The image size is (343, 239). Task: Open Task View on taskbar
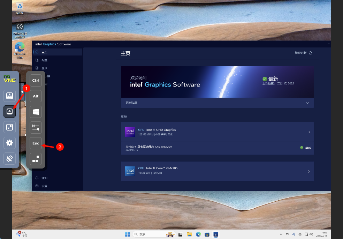[x=181, y=234]
